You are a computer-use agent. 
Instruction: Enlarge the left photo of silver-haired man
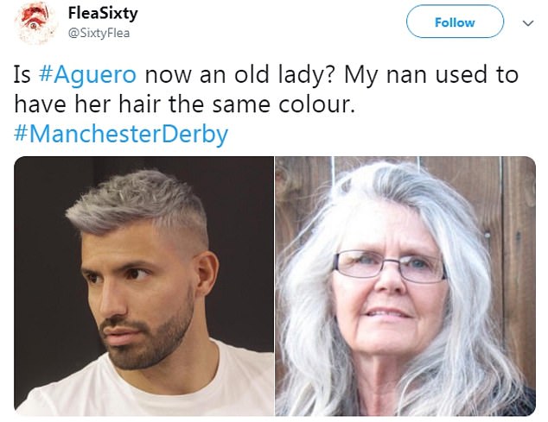143,286
